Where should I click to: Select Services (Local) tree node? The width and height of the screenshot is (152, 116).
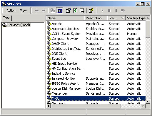19,25
